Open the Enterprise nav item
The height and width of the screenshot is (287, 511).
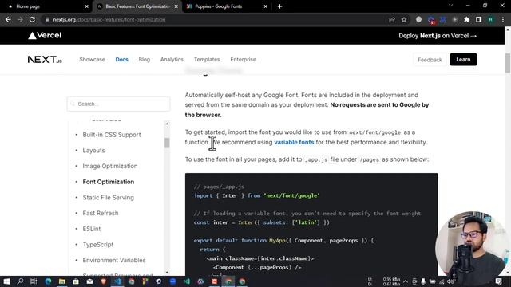coord(243,60)
